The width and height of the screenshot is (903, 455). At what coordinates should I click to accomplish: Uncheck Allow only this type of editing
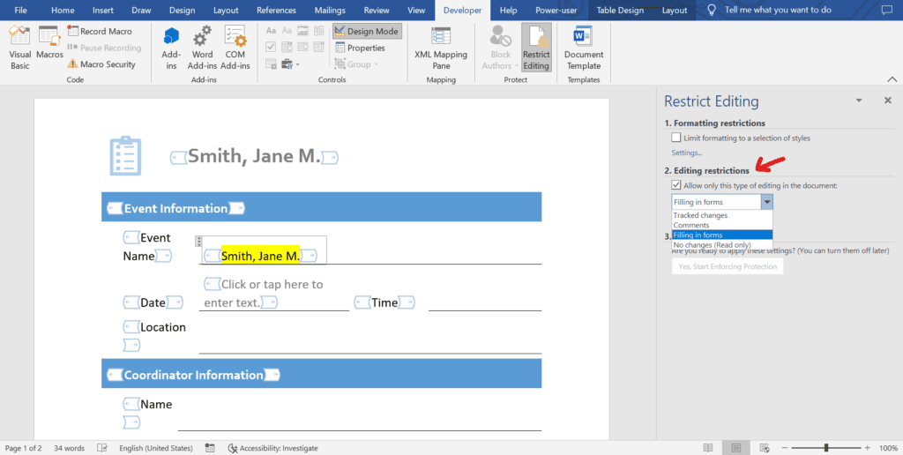coord(676,185)
